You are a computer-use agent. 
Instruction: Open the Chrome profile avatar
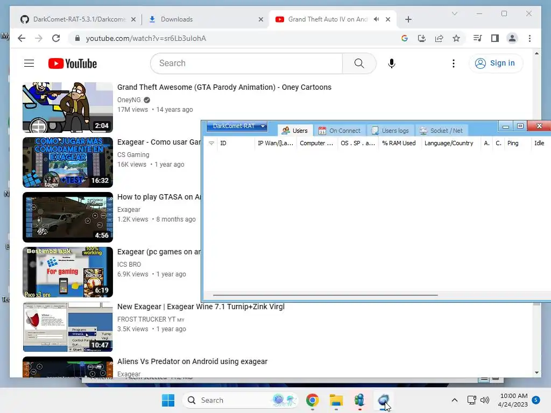click(x=512, y=38)
